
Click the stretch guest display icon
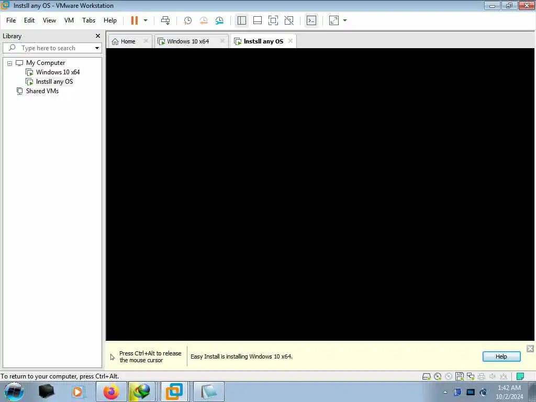334,20
